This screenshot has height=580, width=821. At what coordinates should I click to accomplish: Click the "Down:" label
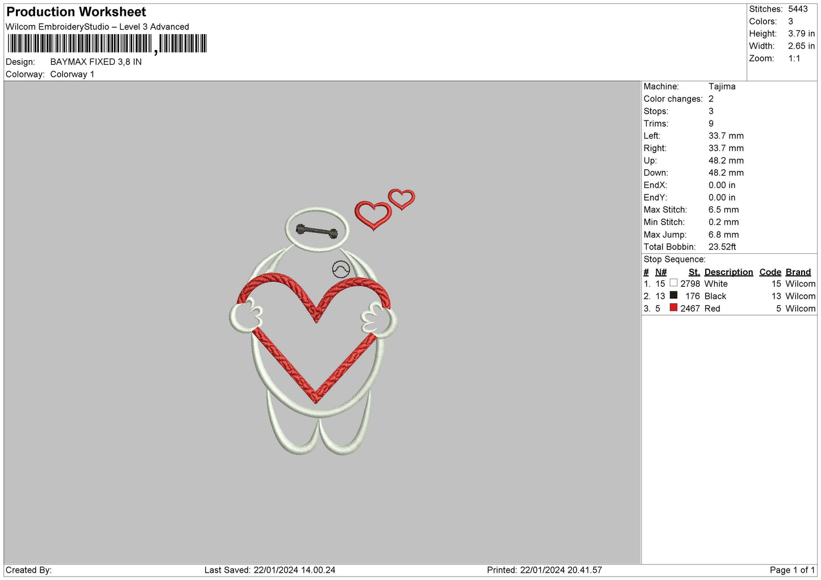[656, 173]
